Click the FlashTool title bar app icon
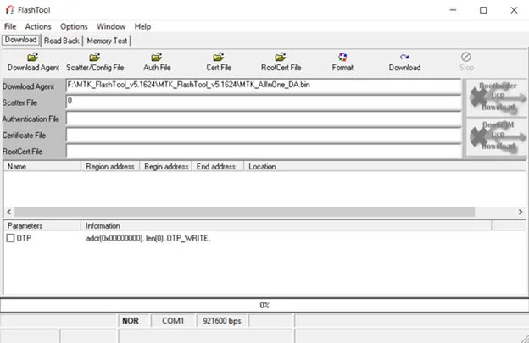529x343 pixels. tap(9, 10)
